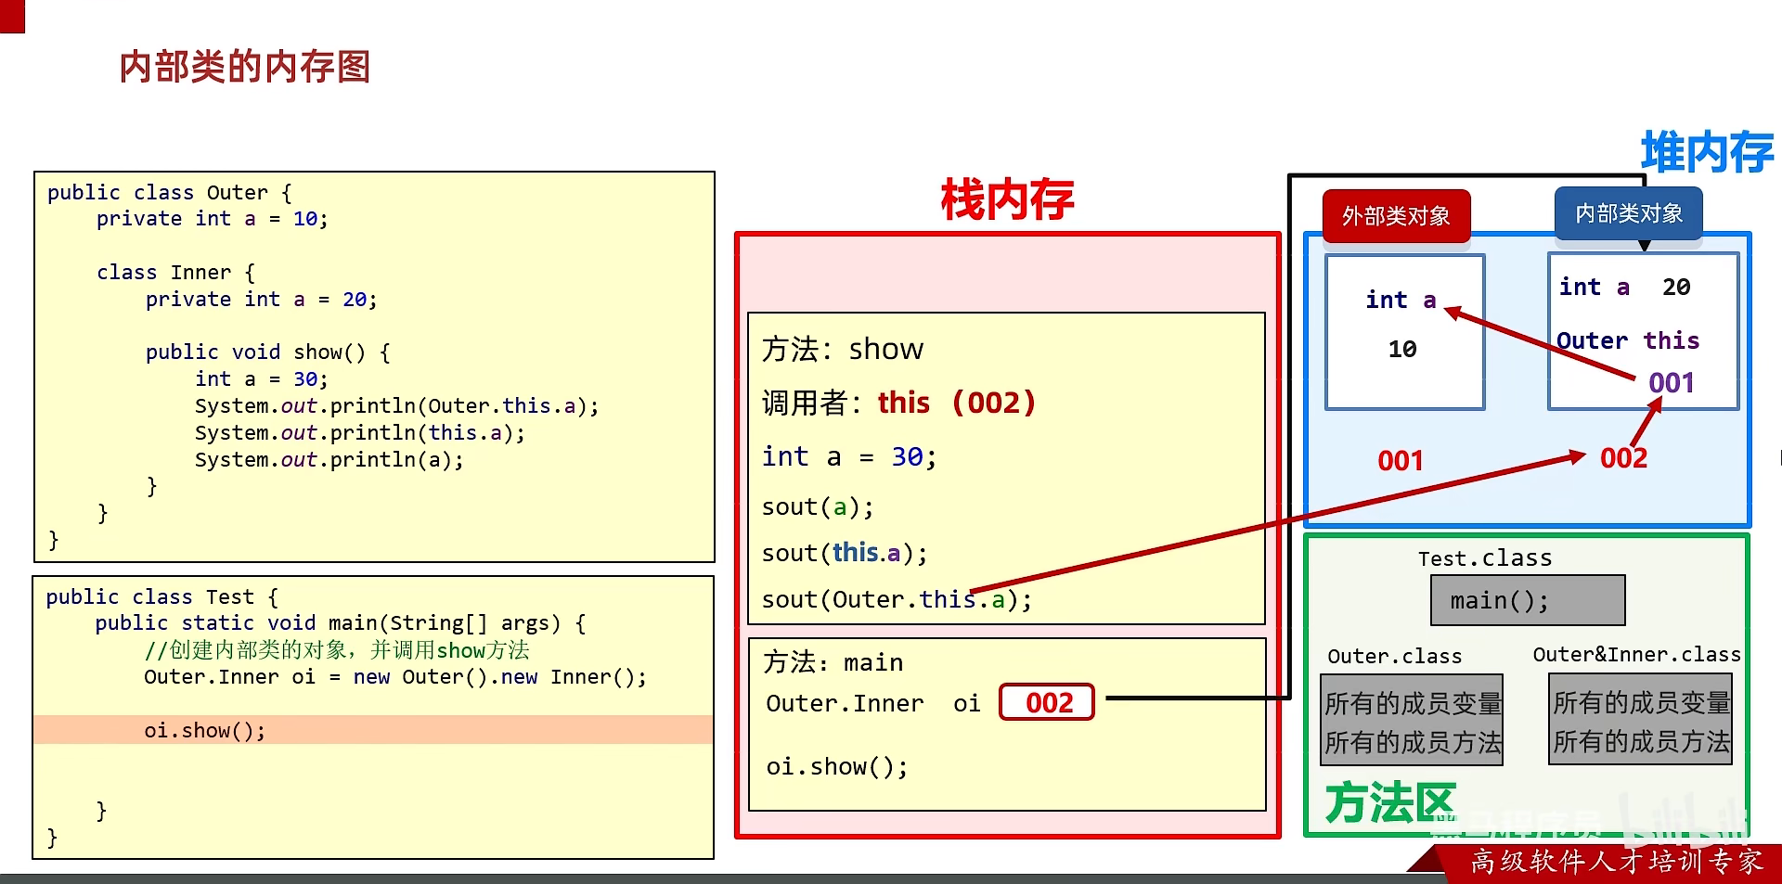Click 'System.out.println(a);' line
Image resolution: width=1782 pixels, height=884 pixels.
329,460
